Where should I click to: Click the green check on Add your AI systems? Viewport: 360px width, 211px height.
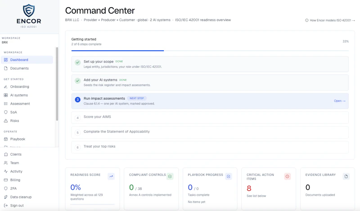coord(77,81)
